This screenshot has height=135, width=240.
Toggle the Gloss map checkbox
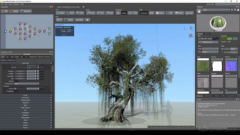tap(198, 79)
